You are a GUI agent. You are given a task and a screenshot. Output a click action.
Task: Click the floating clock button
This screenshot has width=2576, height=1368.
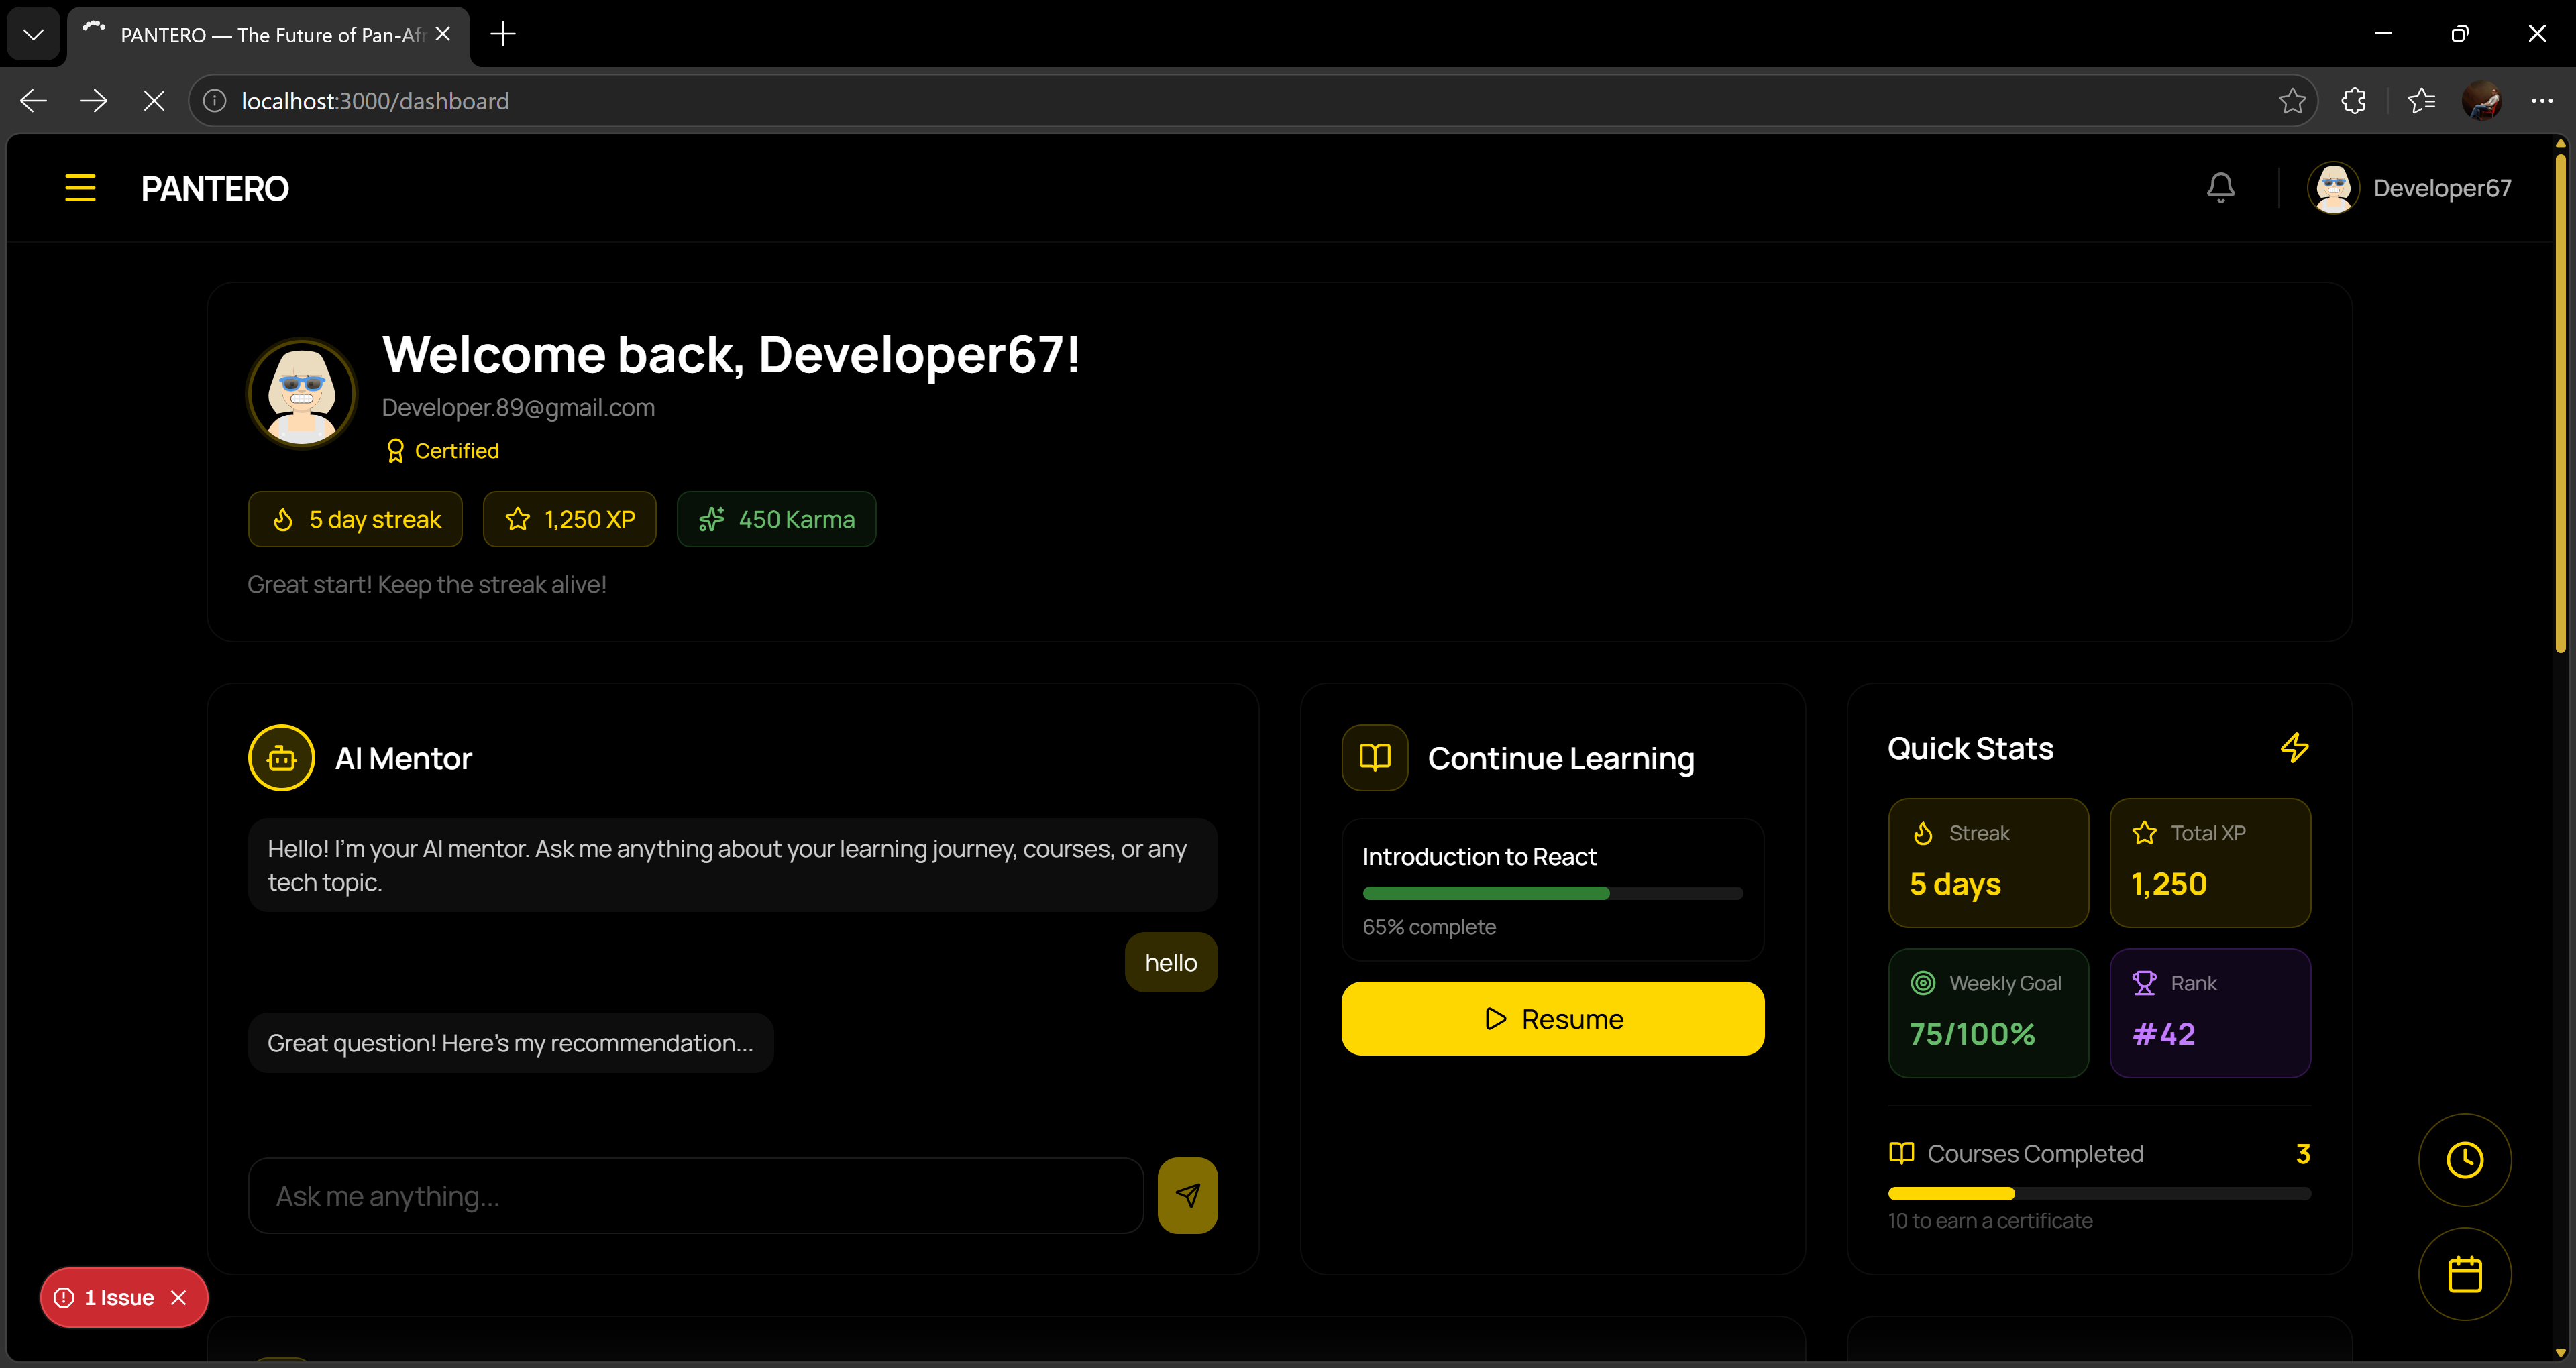tap(2464, 1160)
